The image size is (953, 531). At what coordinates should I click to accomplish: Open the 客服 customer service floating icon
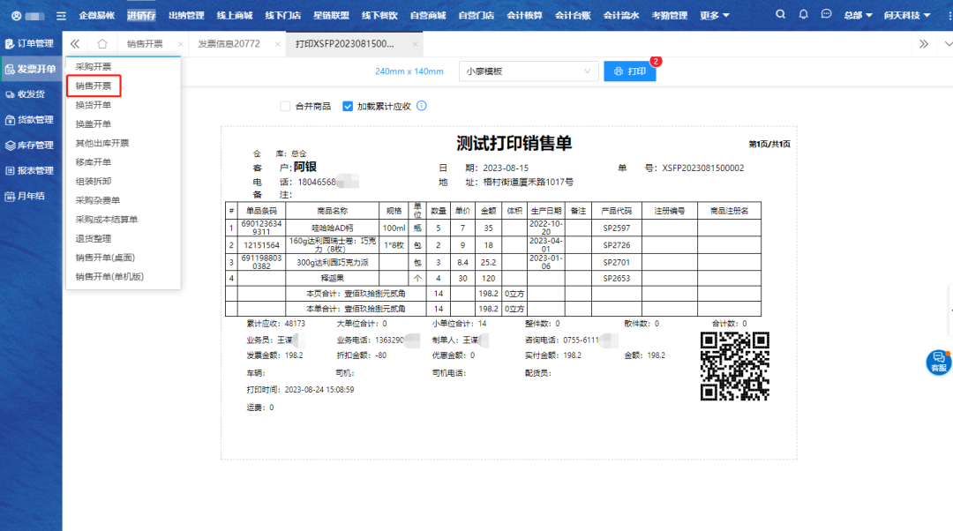[x=938, y=363]
